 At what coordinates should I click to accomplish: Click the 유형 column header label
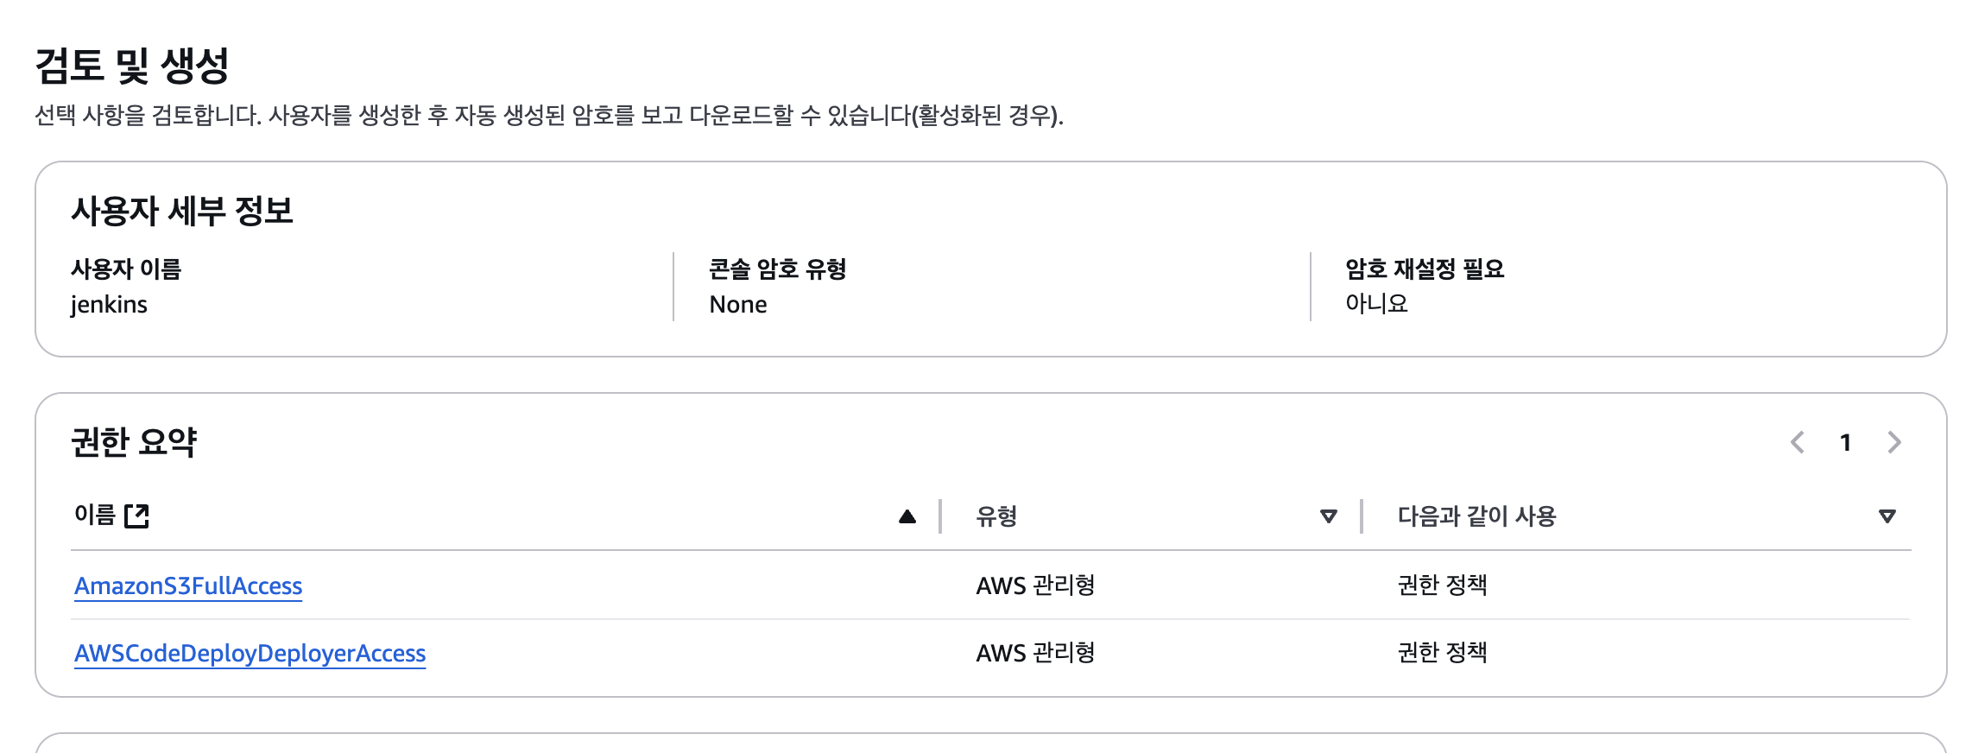(x=995, y=516)
